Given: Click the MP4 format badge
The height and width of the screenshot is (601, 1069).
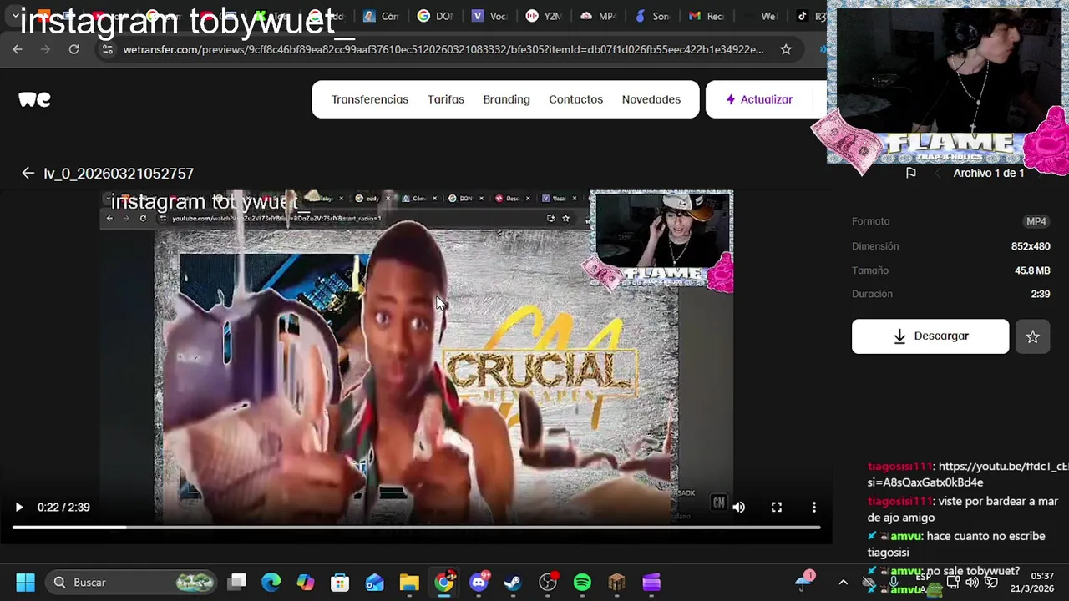Looking at the screenshot, I should [x=1036, y=221].
